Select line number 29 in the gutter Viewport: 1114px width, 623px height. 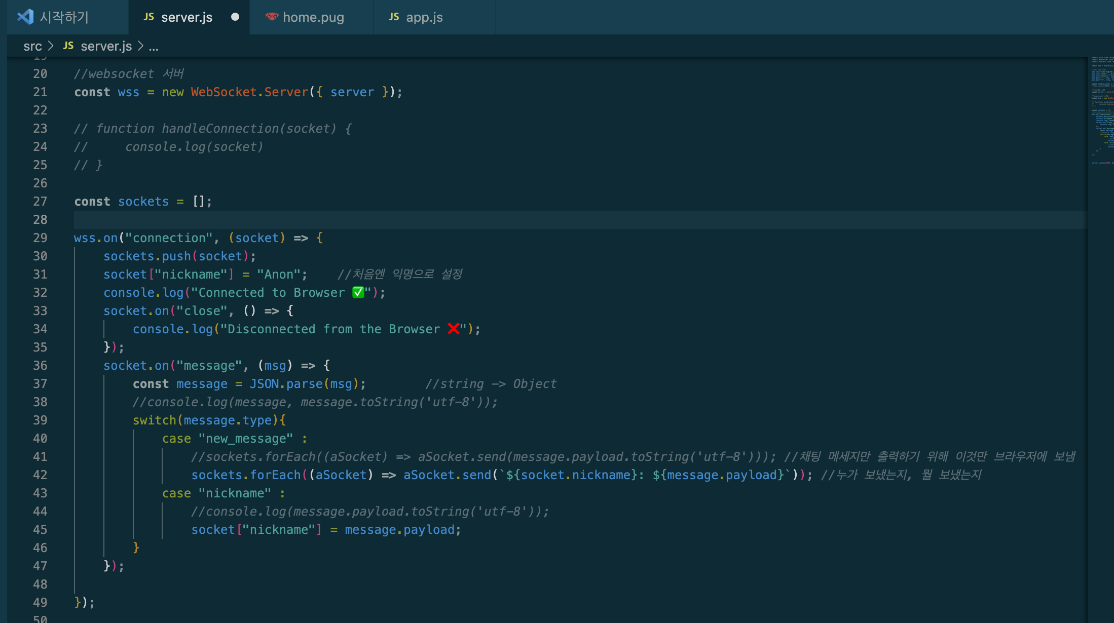click(x=40, y=238)
